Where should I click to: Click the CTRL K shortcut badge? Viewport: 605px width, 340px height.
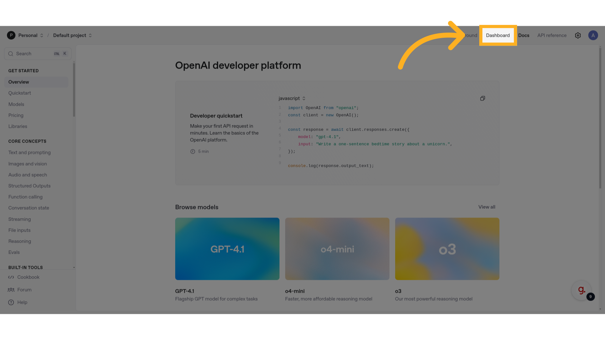60,54
